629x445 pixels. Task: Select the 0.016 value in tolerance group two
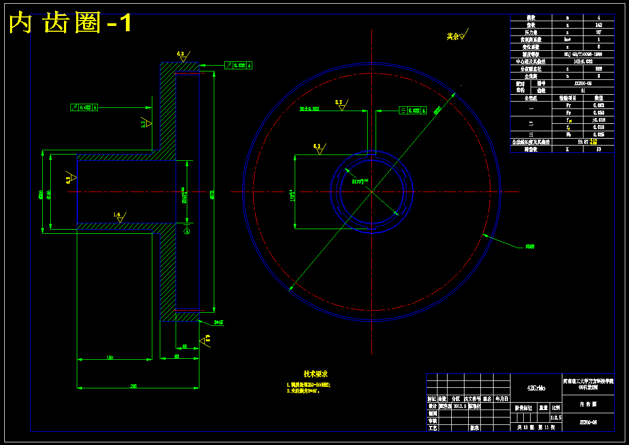598,127
